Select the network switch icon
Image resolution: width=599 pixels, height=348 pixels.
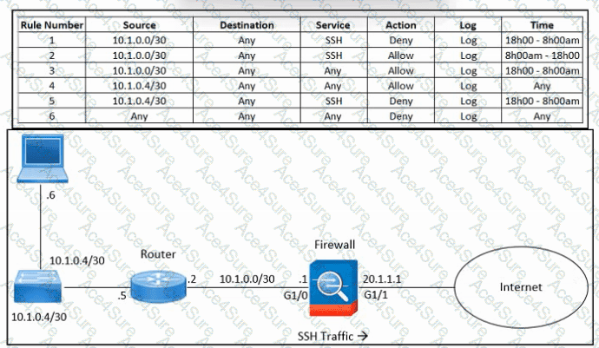click(x=38, y=287)
